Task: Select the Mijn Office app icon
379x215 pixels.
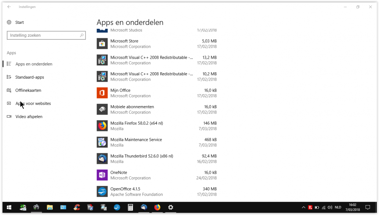Action: (102, 93)
